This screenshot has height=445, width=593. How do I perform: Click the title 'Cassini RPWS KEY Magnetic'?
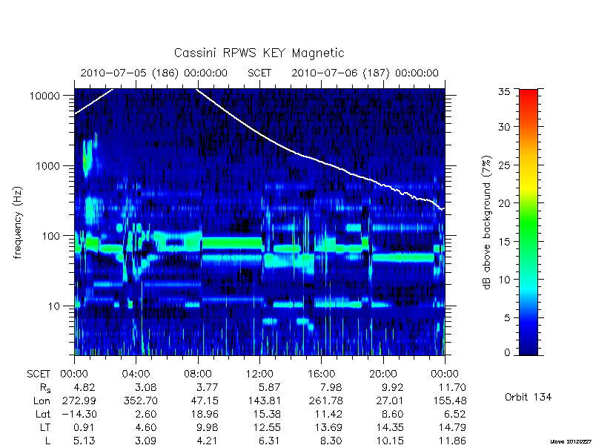[x=259, y=53]
